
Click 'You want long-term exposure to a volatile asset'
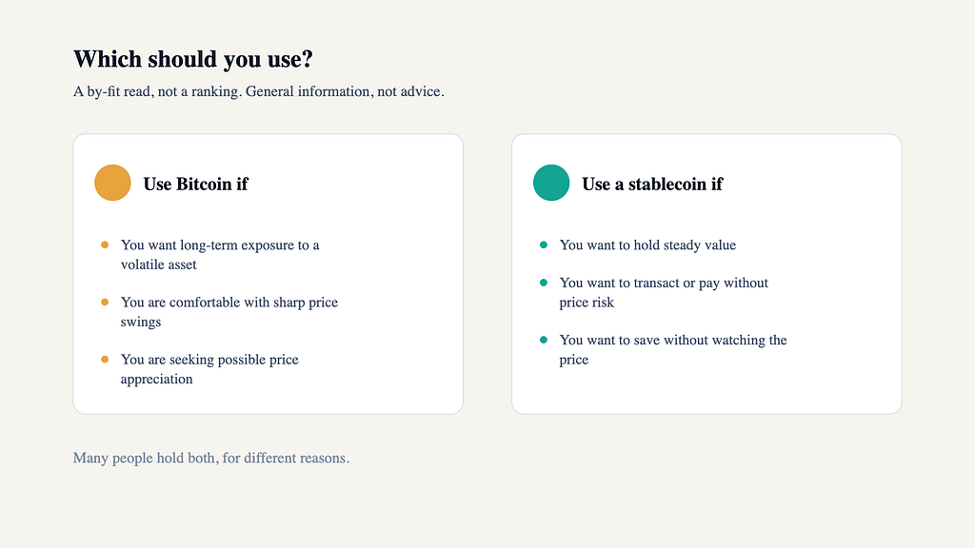(x=220, y=255)
